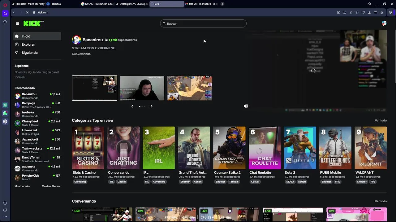Open recommended channel Trainwreckstv
This screenshot has height=222, width=396.
[37, 150]
